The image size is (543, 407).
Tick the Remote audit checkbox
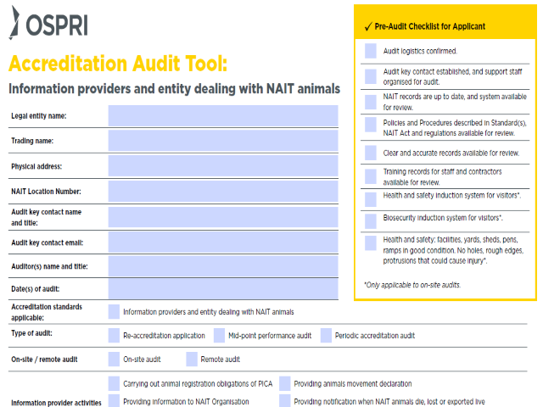192,360
